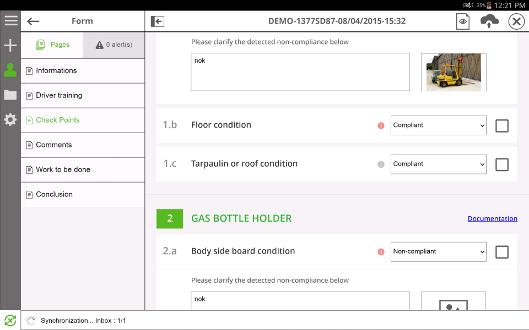Open the hamburger navigation menu
The height and width of the screenshot is (330, 529).
pos(10,20)
